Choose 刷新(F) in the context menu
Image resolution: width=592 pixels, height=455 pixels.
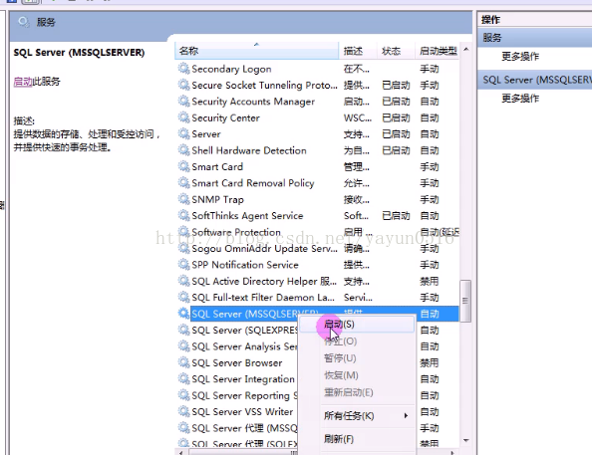pos(356,439)
